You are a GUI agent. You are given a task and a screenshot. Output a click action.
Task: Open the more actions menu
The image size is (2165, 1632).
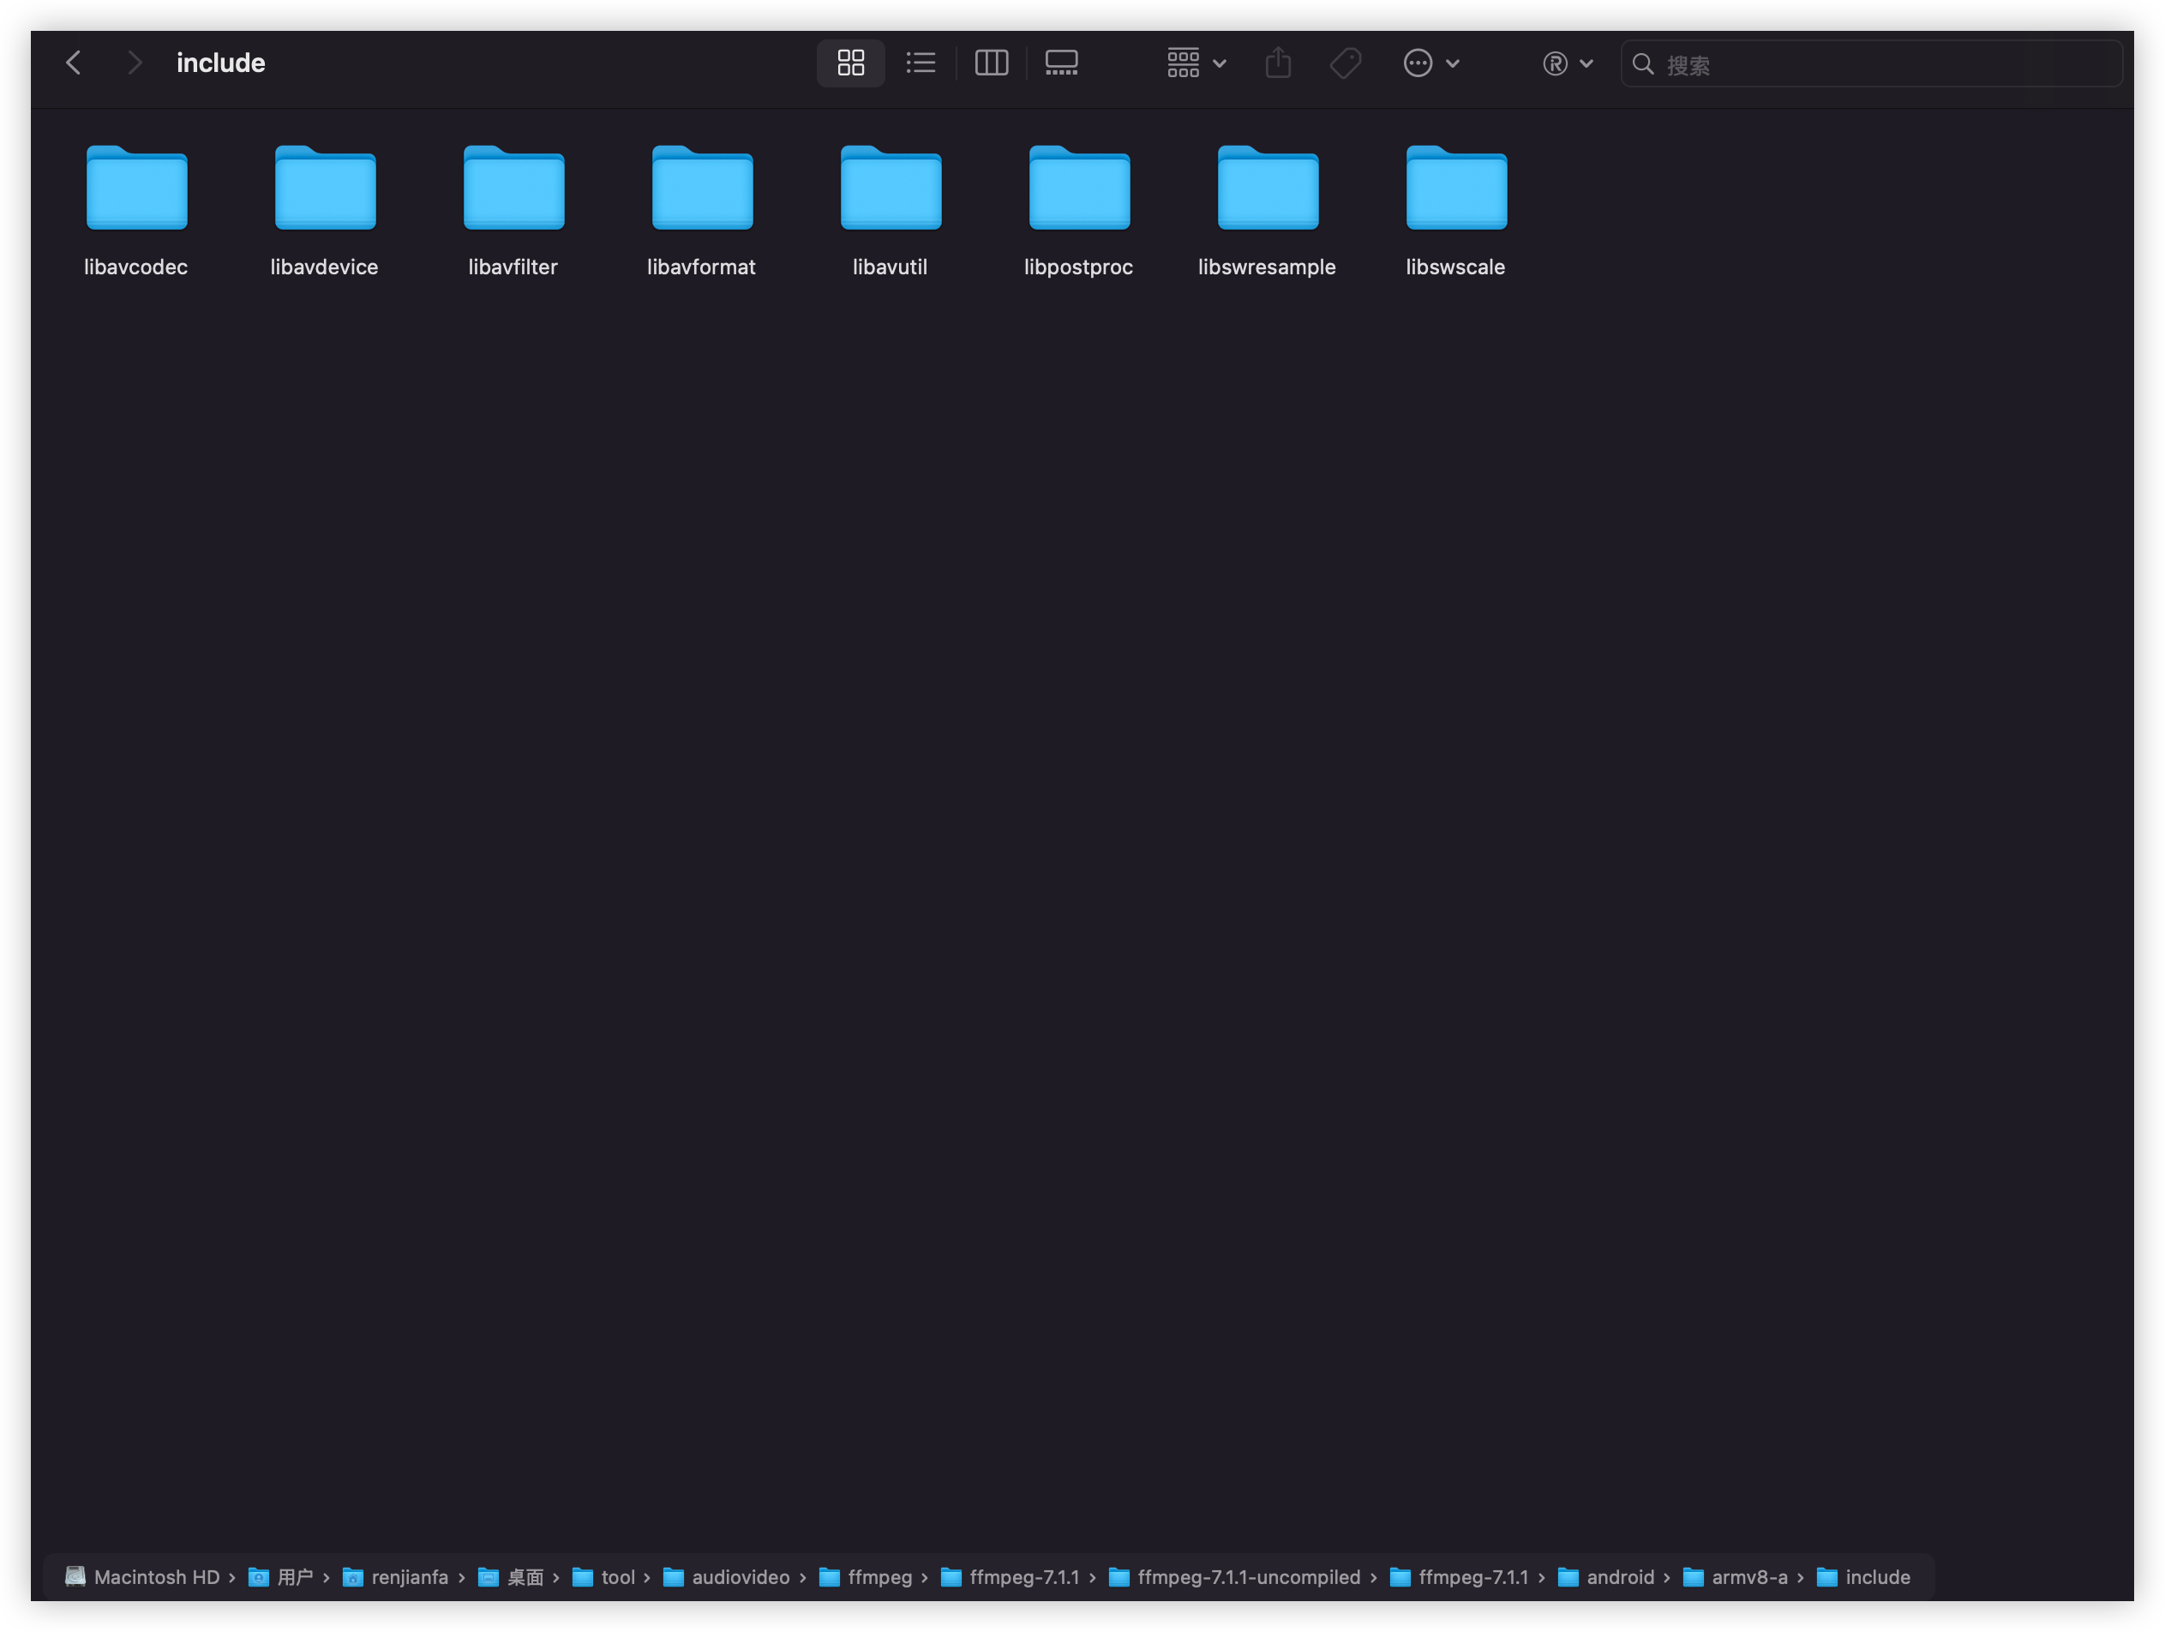[1430, 63]
